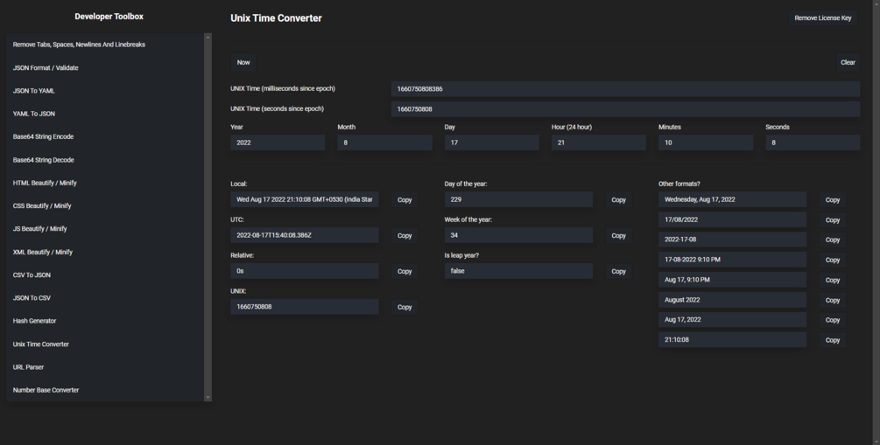
Task: Select CSS Beautify / Minify tool
Action: (42, 205)
